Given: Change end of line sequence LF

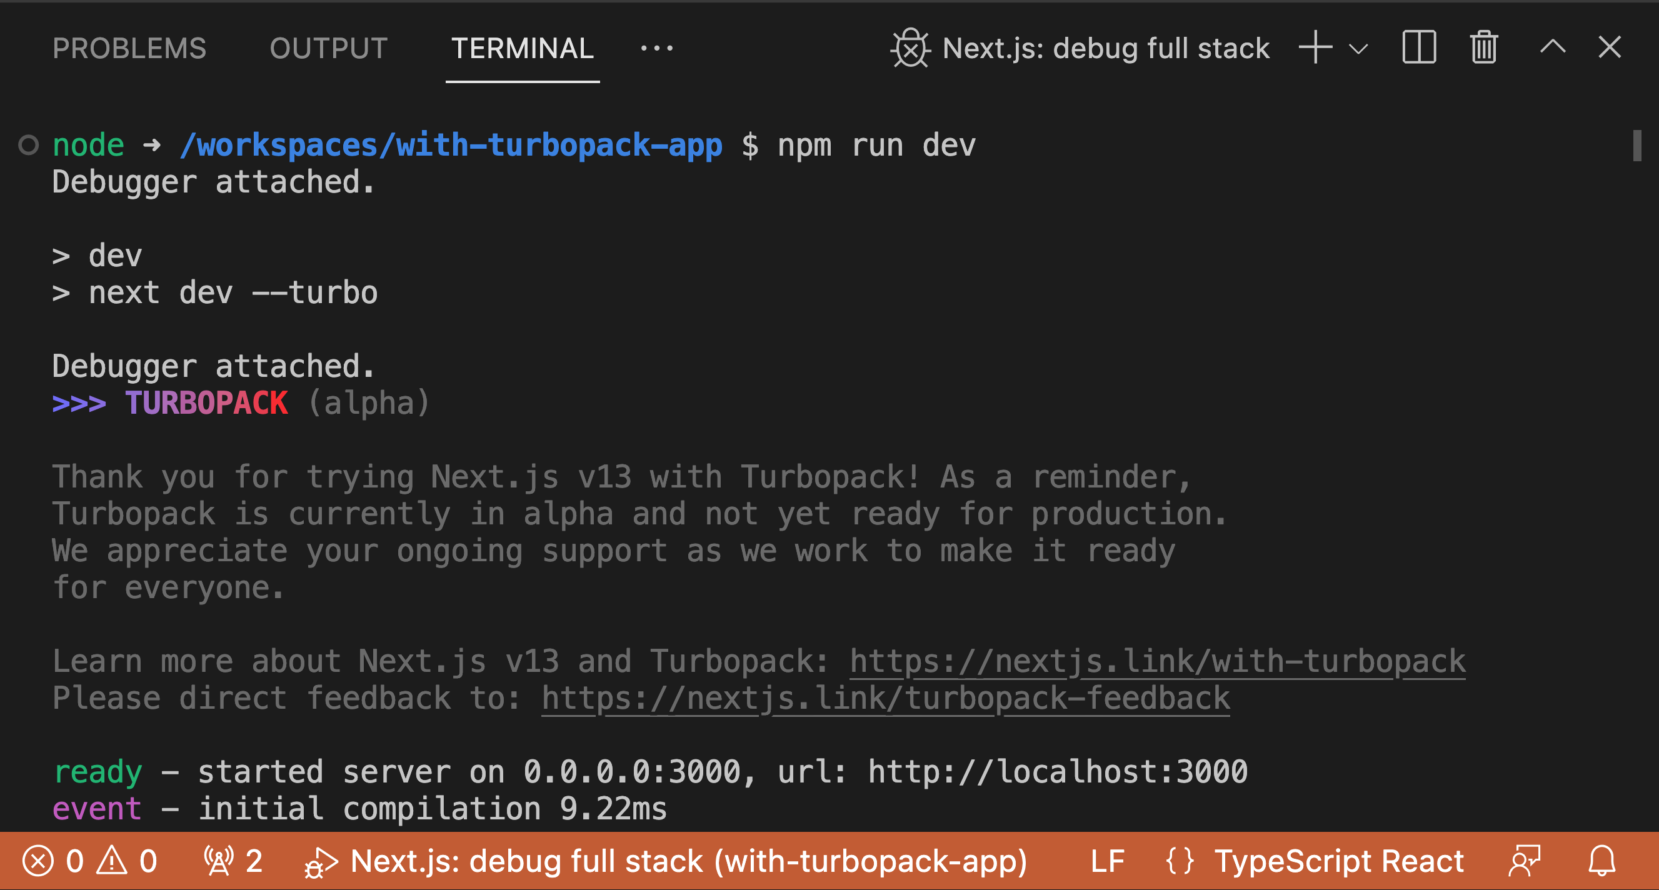Looking at the screenshot, I should (x=1107, y=861).
